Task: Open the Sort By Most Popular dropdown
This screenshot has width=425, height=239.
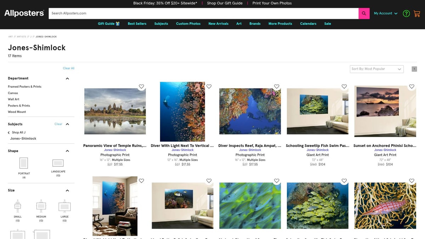Action: pyautogui.click(x=376, y=69)
